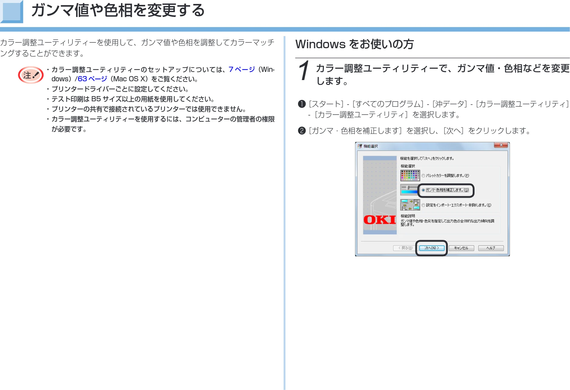
Task: Click the 次へ(N) button
Action: tap(432, 248)
